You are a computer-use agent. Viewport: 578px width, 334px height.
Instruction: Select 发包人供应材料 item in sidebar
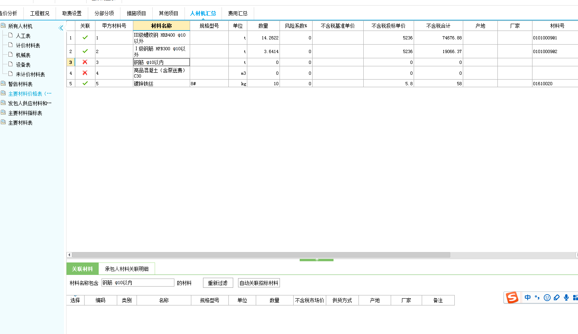30,103
